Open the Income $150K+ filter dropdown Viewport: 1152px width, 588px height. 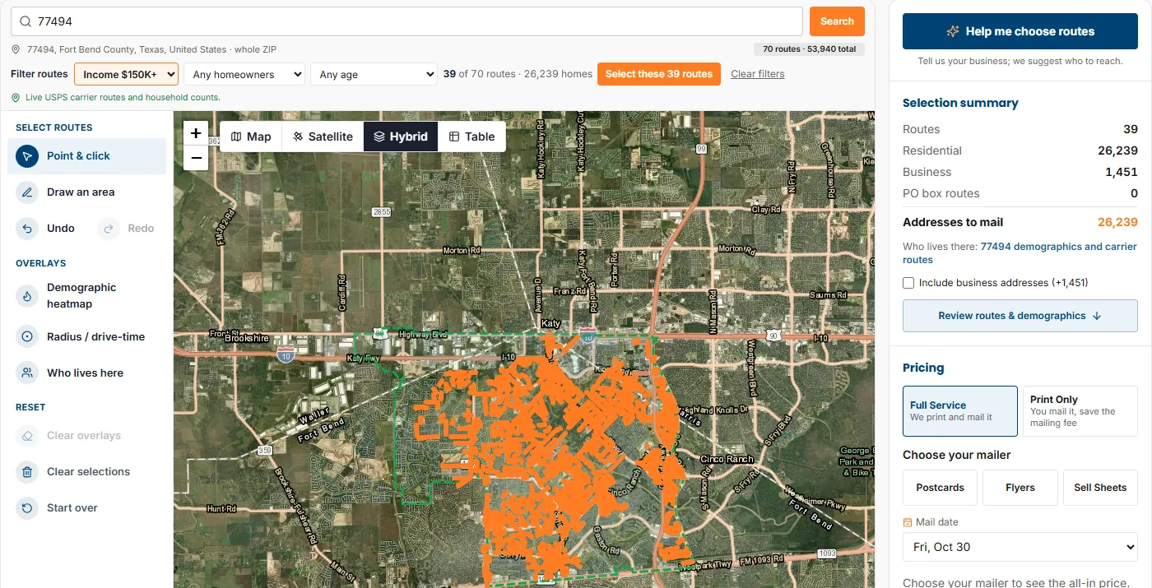[126, 74]
